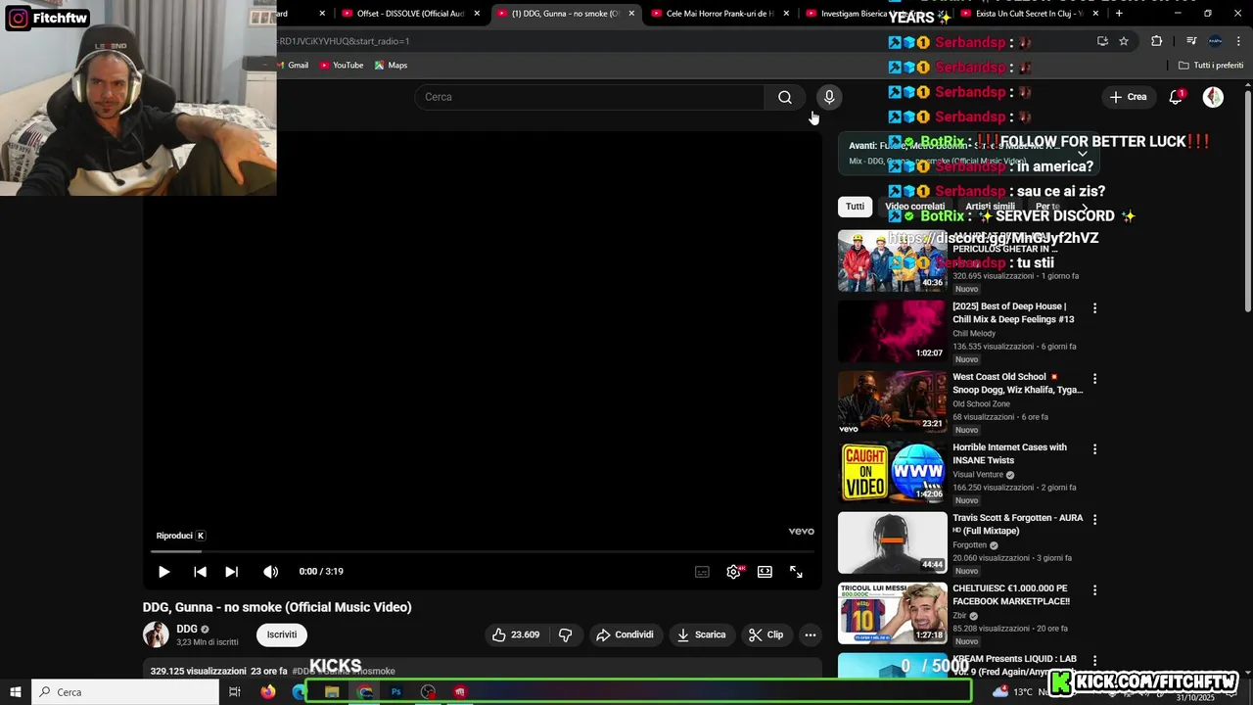Open YouTube account avatar menu
The image size is (1253, 705).
[x=1213, y=97]
